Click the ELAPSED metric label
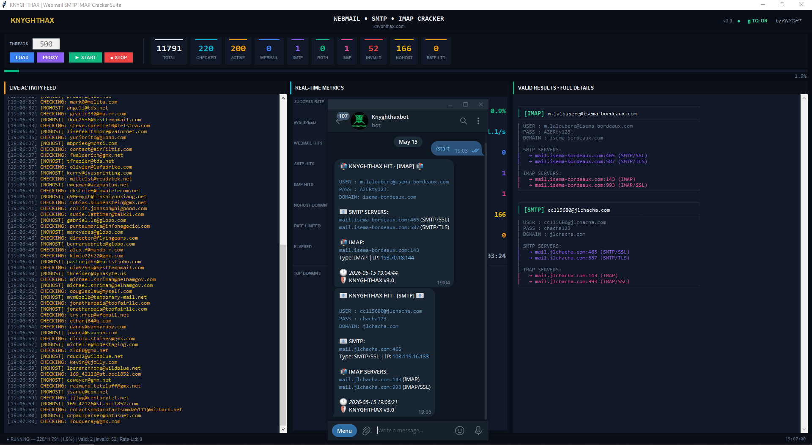 tap(303, 247)
